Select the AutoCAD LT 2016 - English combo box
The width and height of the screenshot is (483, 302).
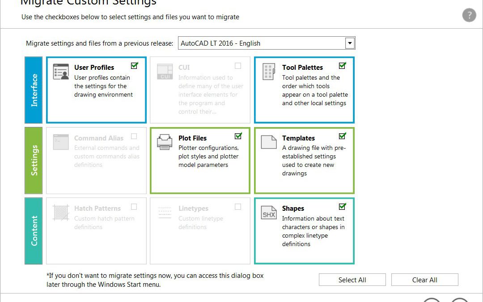click(x=267, y=43)
